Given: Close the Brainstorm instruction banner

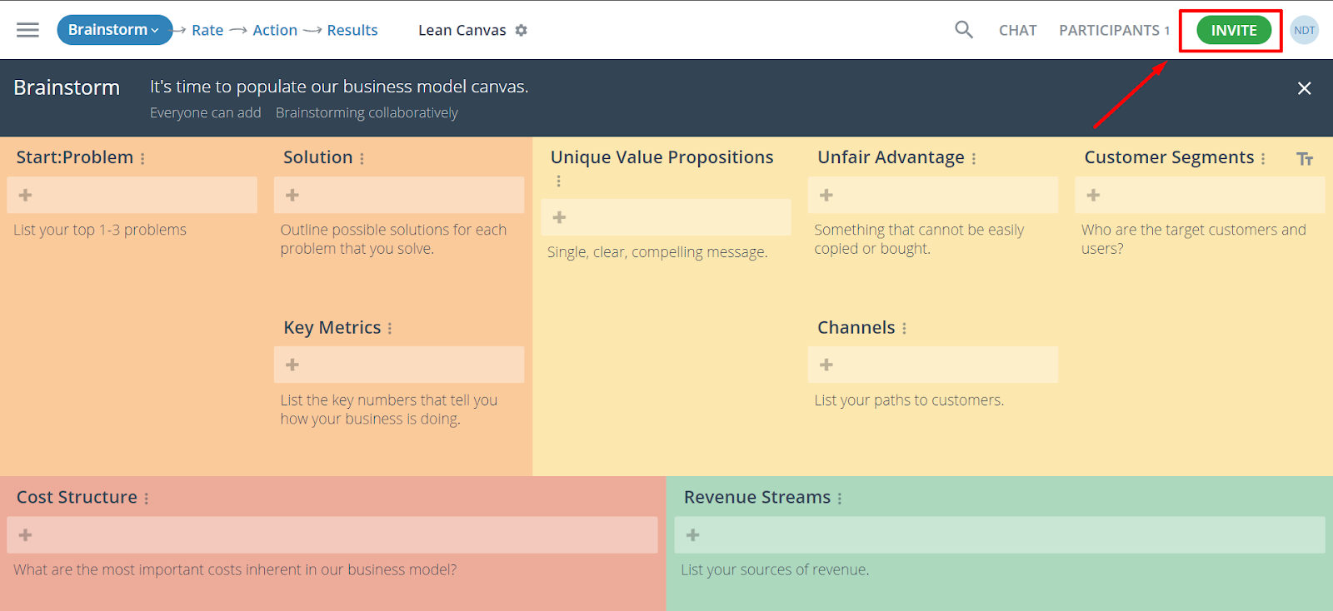Looking at the screenshot, I should [1304, 88].
